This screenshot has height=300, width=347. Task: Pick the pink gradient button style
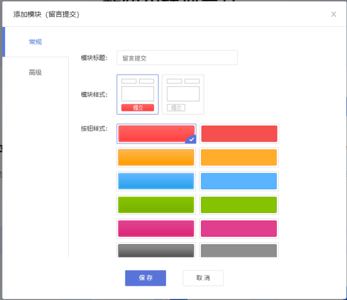pyautogui.click(x=156, y=229)
